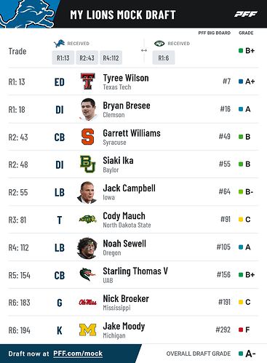Screen dimensions: 267x363
Task: Click Jack Campbell's headshot photo
Action: point(87,193)
